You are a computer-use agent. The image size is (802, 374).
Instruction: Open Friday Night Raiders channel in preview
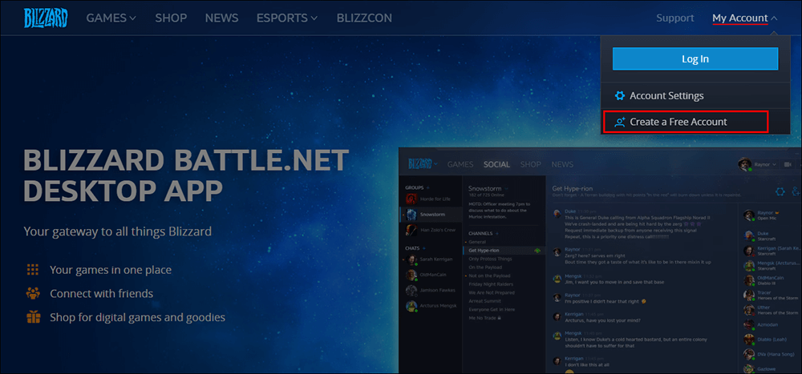[491, 284]
